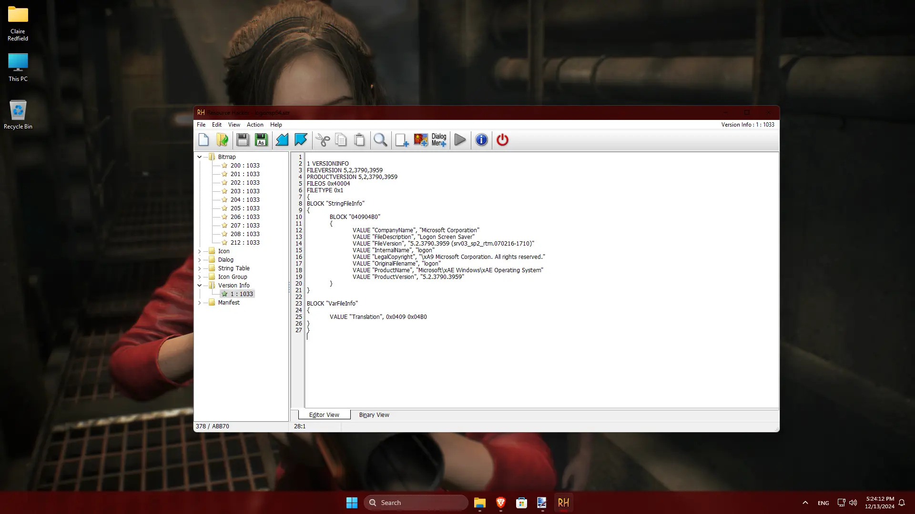The image size is (915, 514).
Task: Select the Manifest folder label
Action: 229,303
